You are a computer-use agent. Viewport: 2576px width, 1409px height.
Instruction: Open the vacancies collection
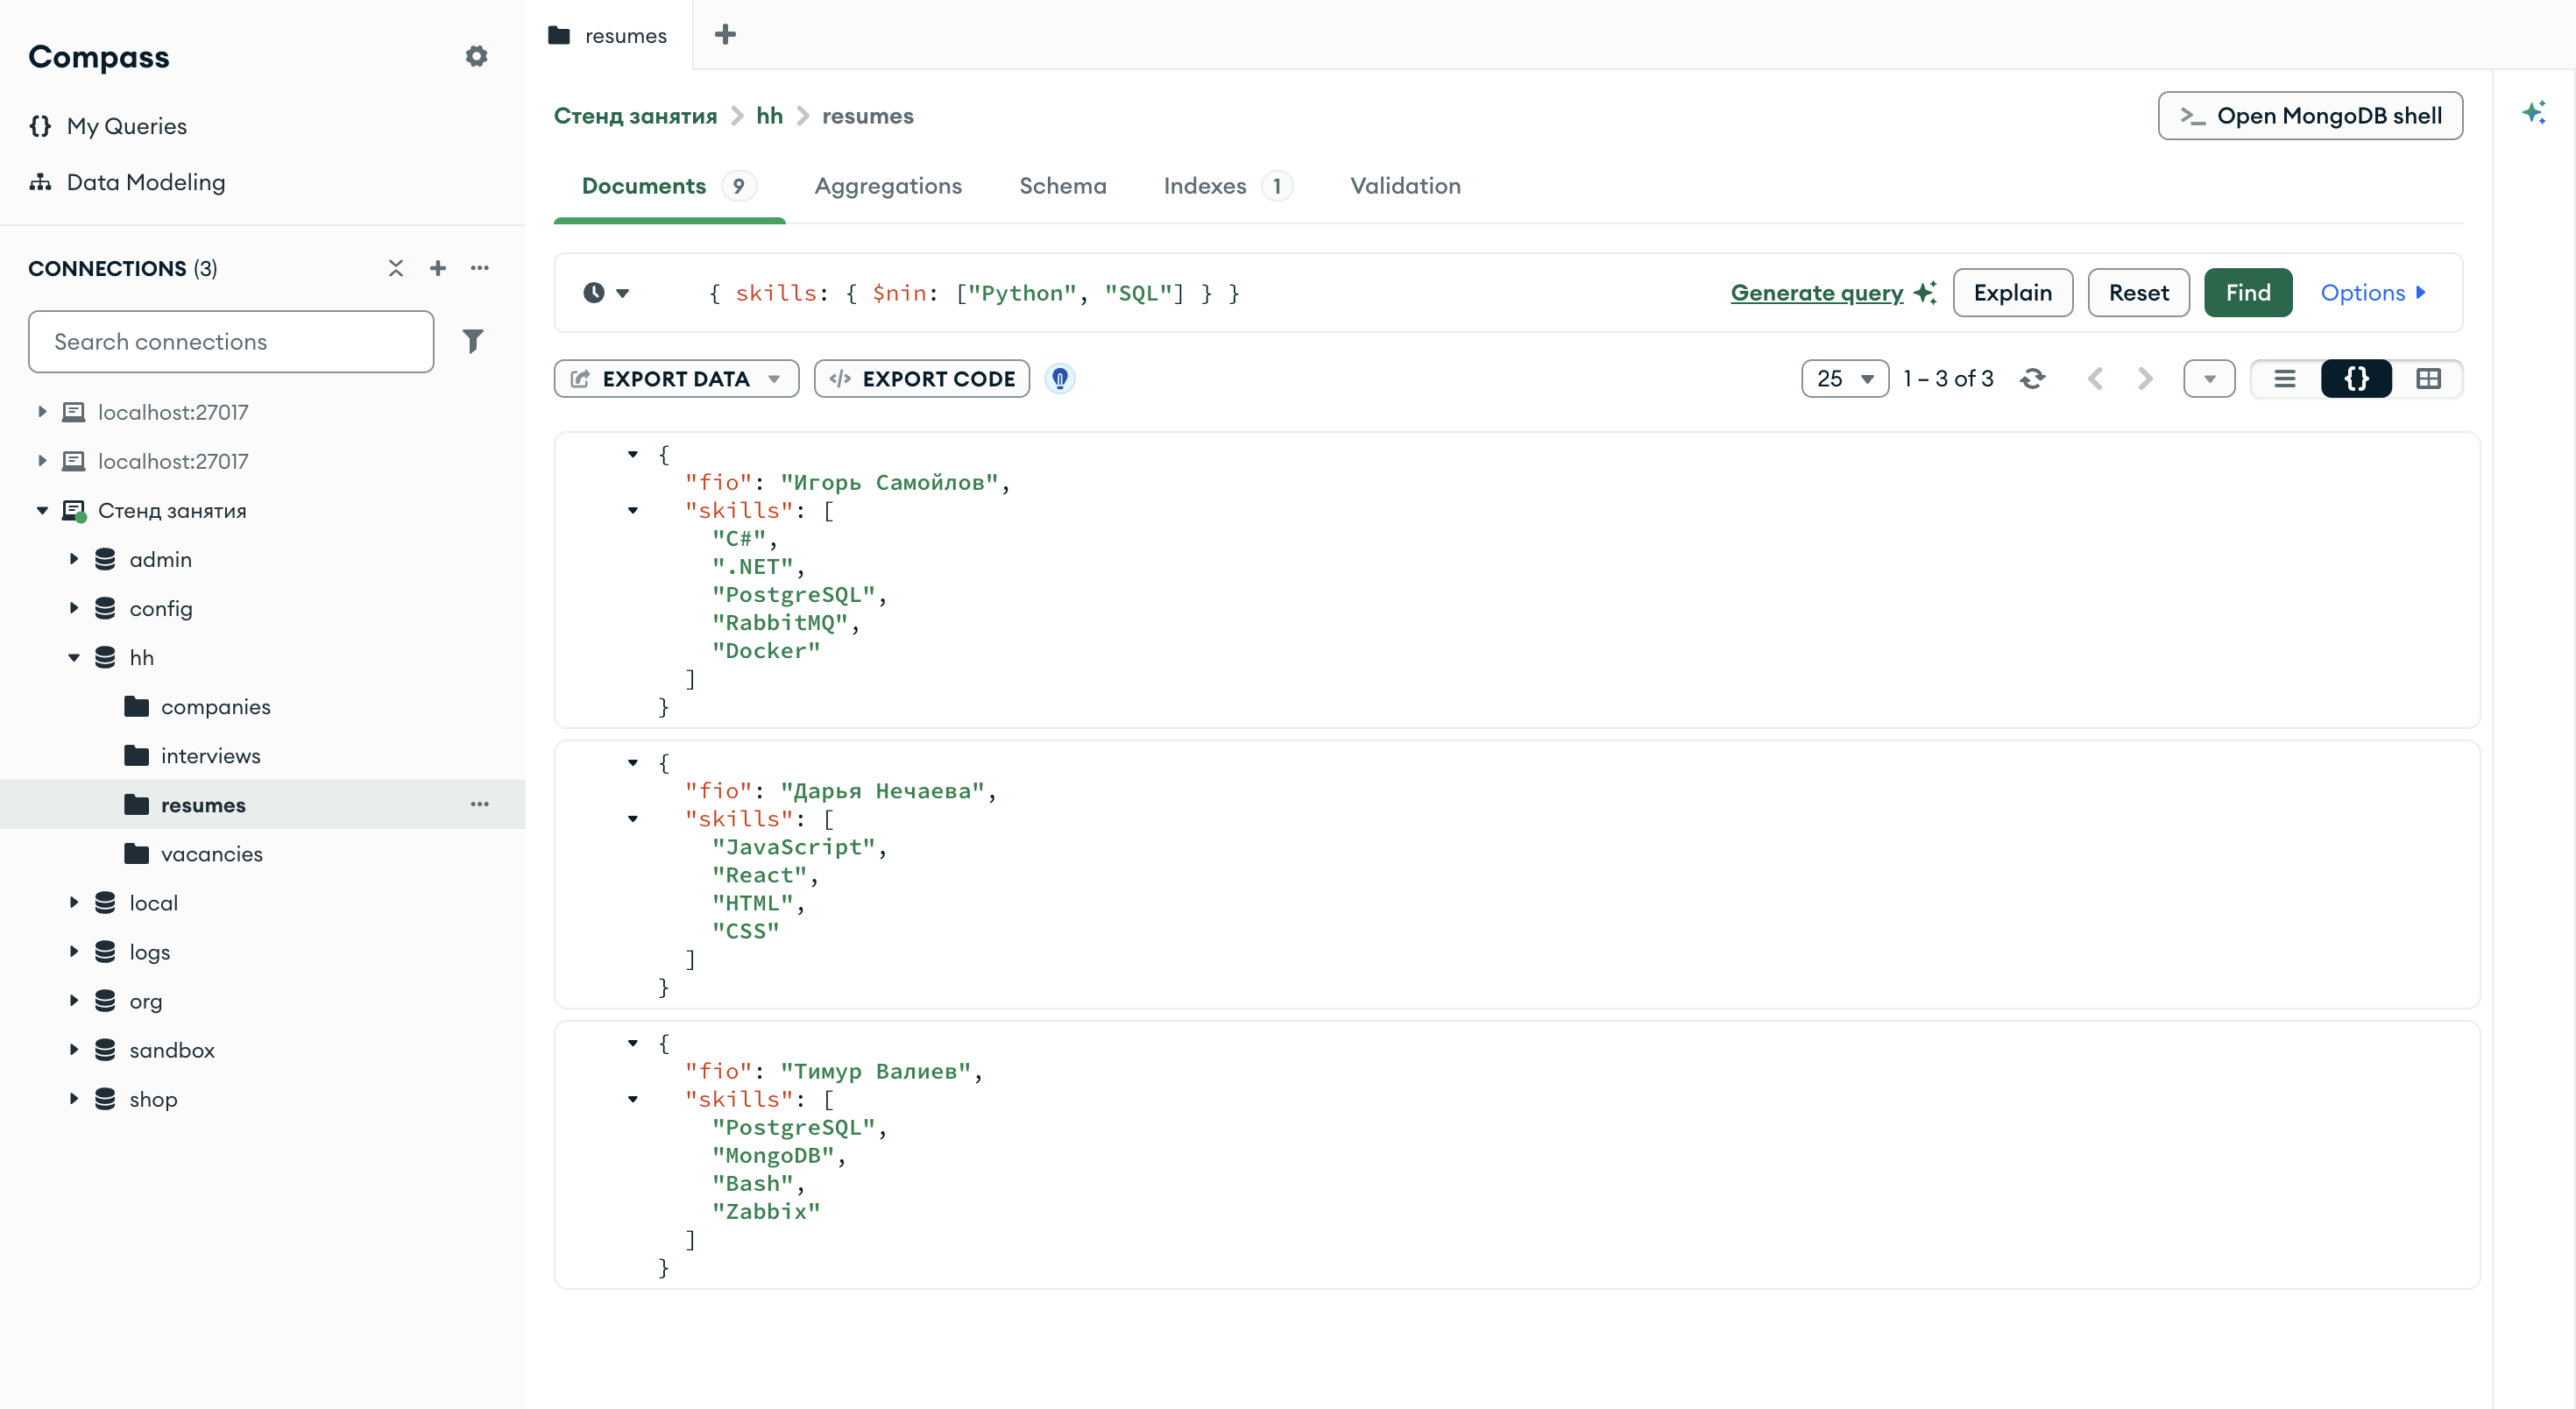coord(212,854)
